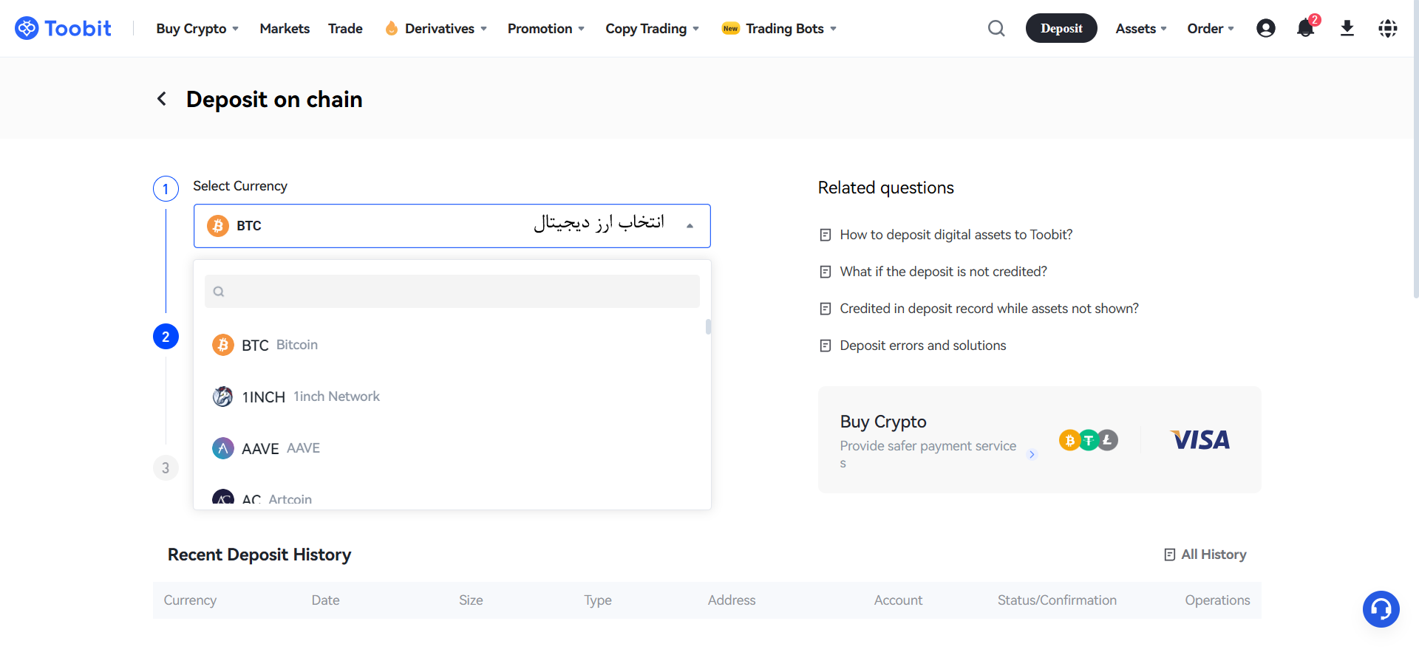Open the notifications bell icon
Screen dimensions: 1419x669
(x=1306, y=28)
